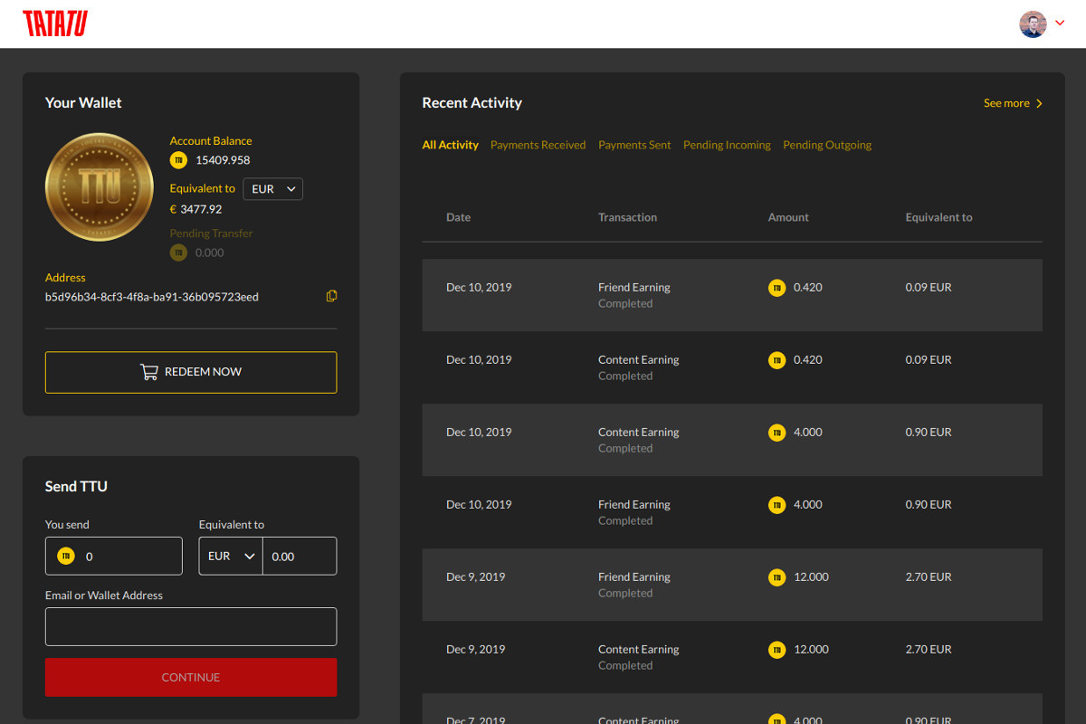Screen dimensions: 1086x724
Task: Click coin icon in You send field
Action: [66, 556]
